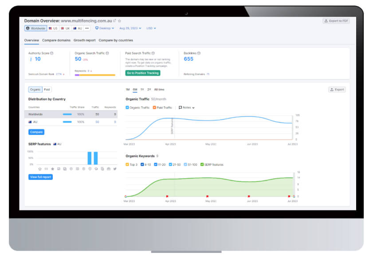Toggle the 4-10 keywords checkbox

pos(142,164)
